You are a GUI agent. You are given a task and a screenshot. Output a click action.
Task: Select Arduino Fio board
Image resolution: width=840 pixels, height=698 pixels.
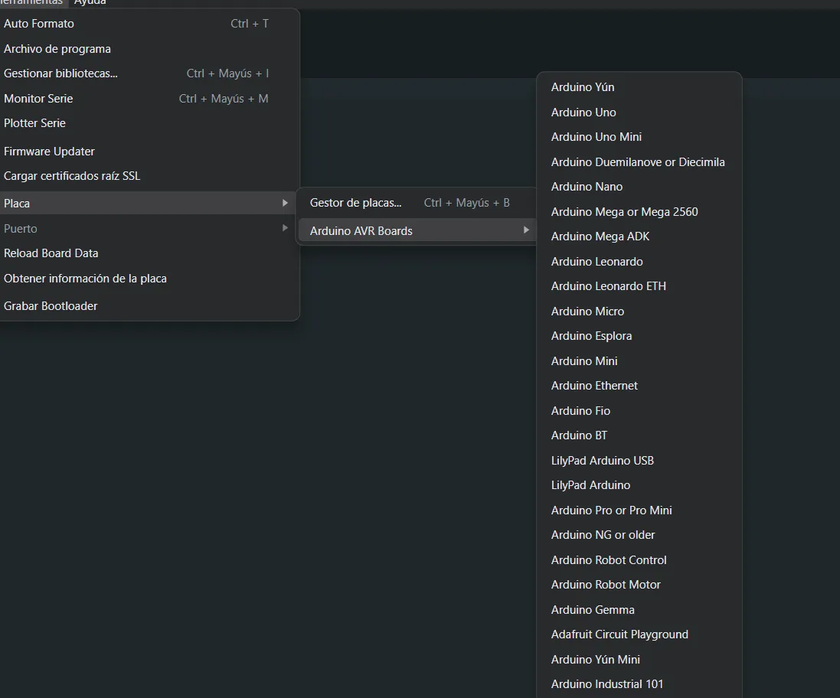[x=639, y=411]
